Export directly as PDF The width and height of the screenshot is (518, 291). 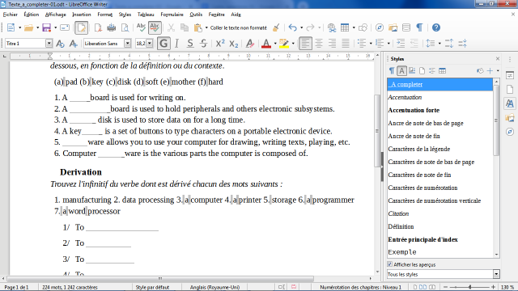[98, 27]
